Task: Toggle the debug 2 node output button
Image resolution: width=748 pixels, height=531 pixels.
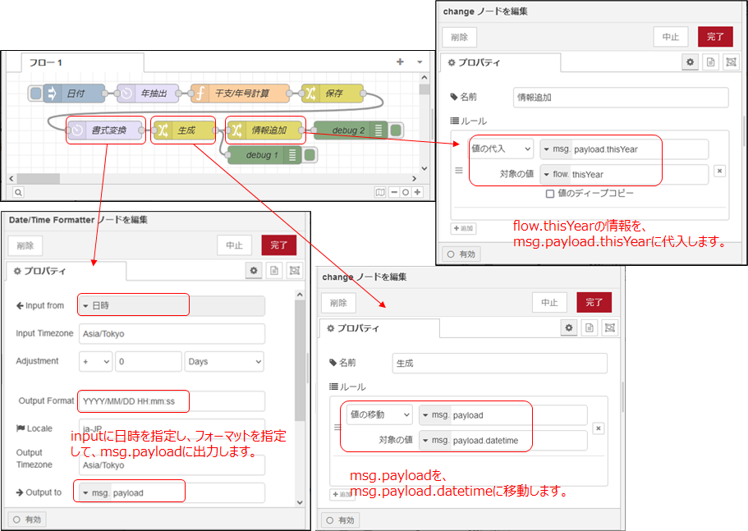Action: coord(396,130)
